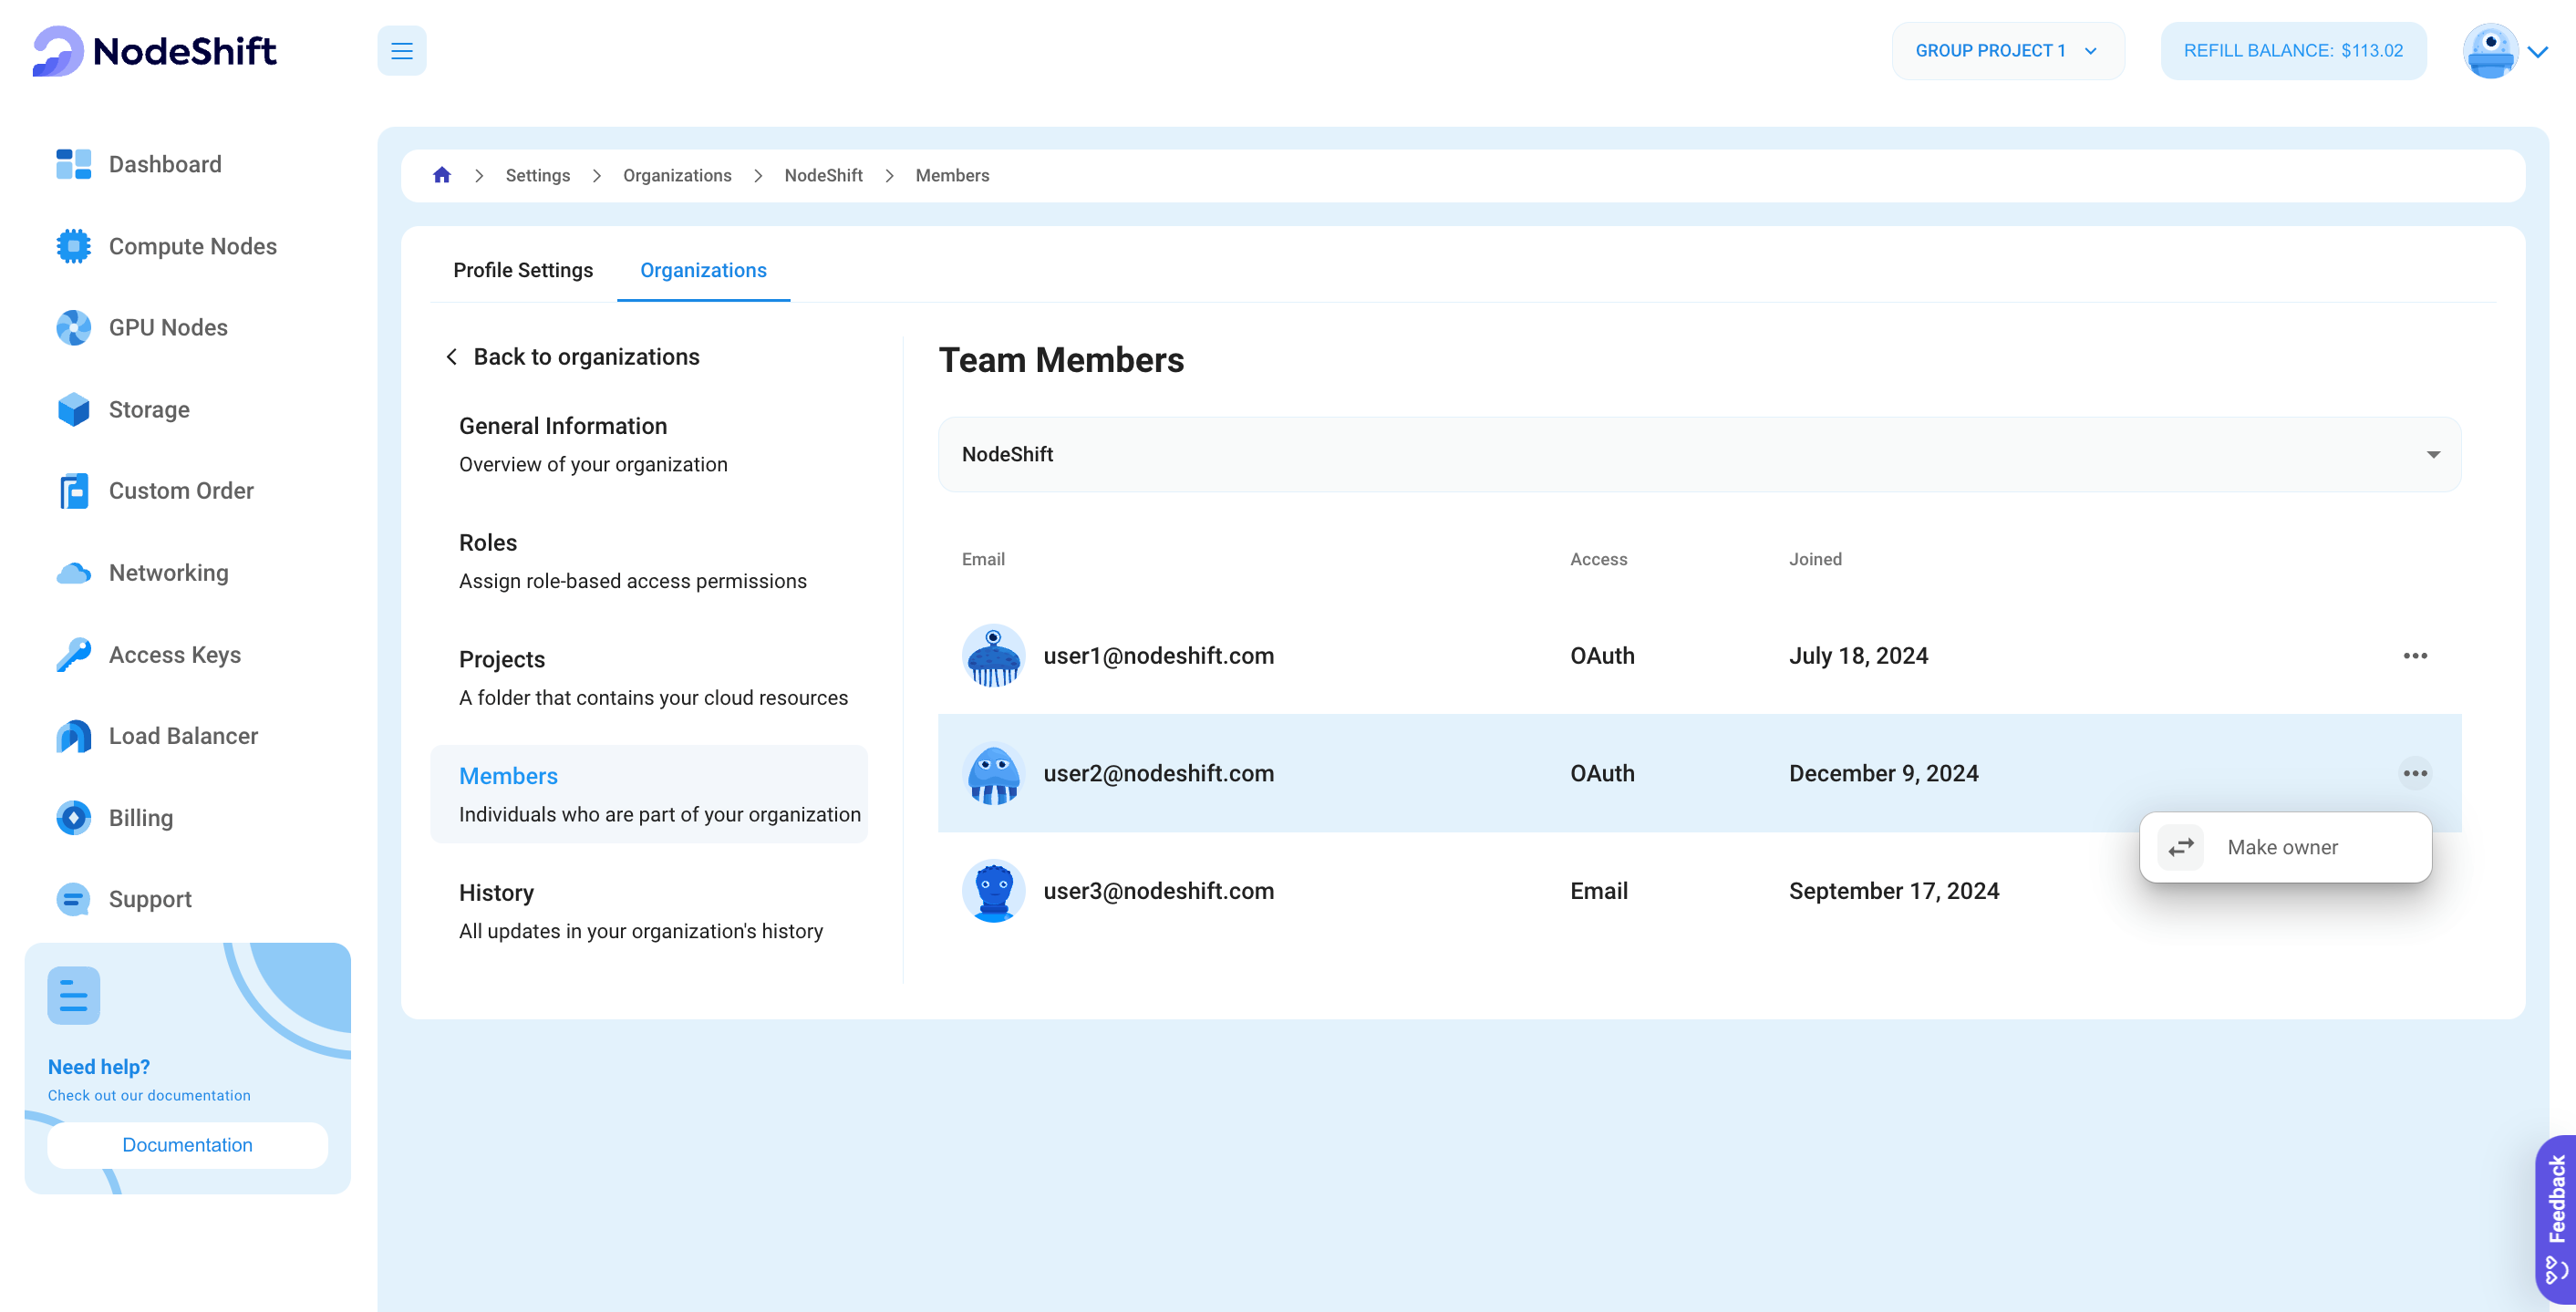Viewport: 2576px width, 1312px height.
Task: Click Members in the breadcrumb
Action: [x=952, y=175]
